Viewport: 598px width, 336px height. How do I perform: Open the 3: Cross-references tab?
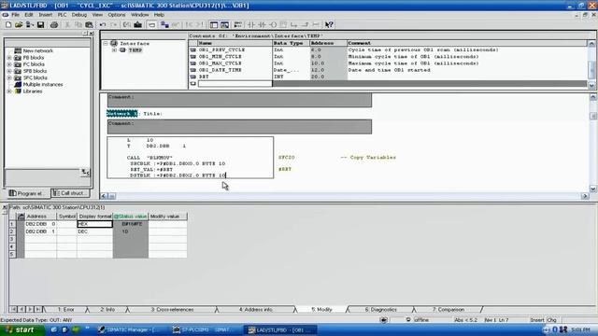pos(172,310)
